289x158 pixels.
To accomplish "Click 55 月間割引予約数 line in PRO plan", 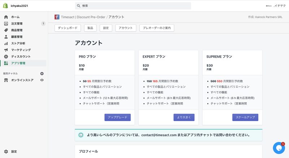I will tap(97, 81).
